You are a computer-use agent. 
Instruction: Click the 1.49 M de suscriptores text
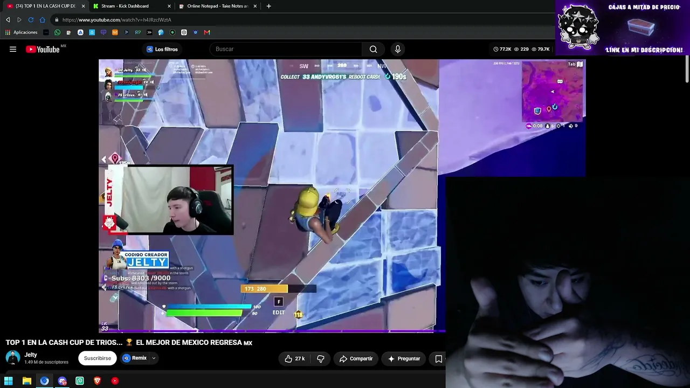point(46,362)
